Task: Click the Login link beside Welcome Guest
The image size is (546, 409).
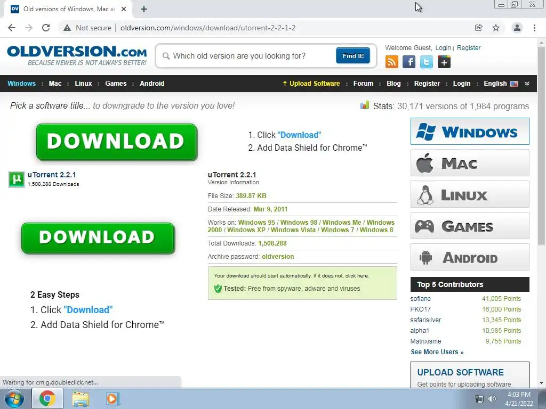Action: (x=443, y=47)
